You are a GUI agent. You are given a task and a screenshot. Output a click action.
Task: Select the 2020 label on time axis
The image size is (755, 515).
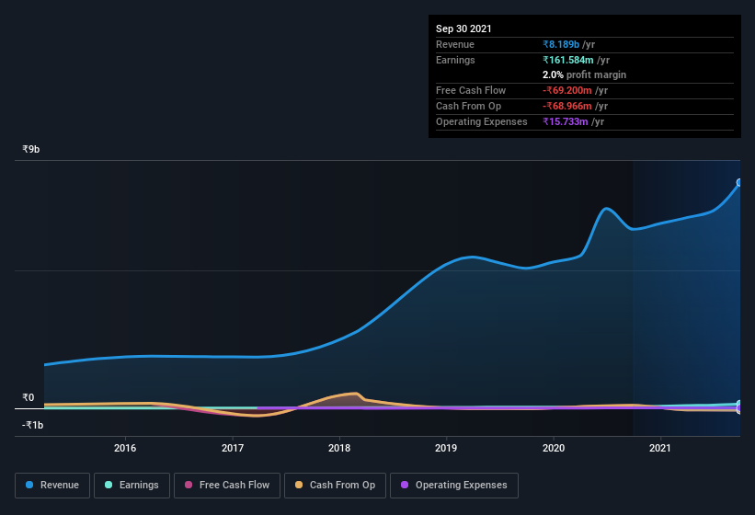click(x=554, y=448)
